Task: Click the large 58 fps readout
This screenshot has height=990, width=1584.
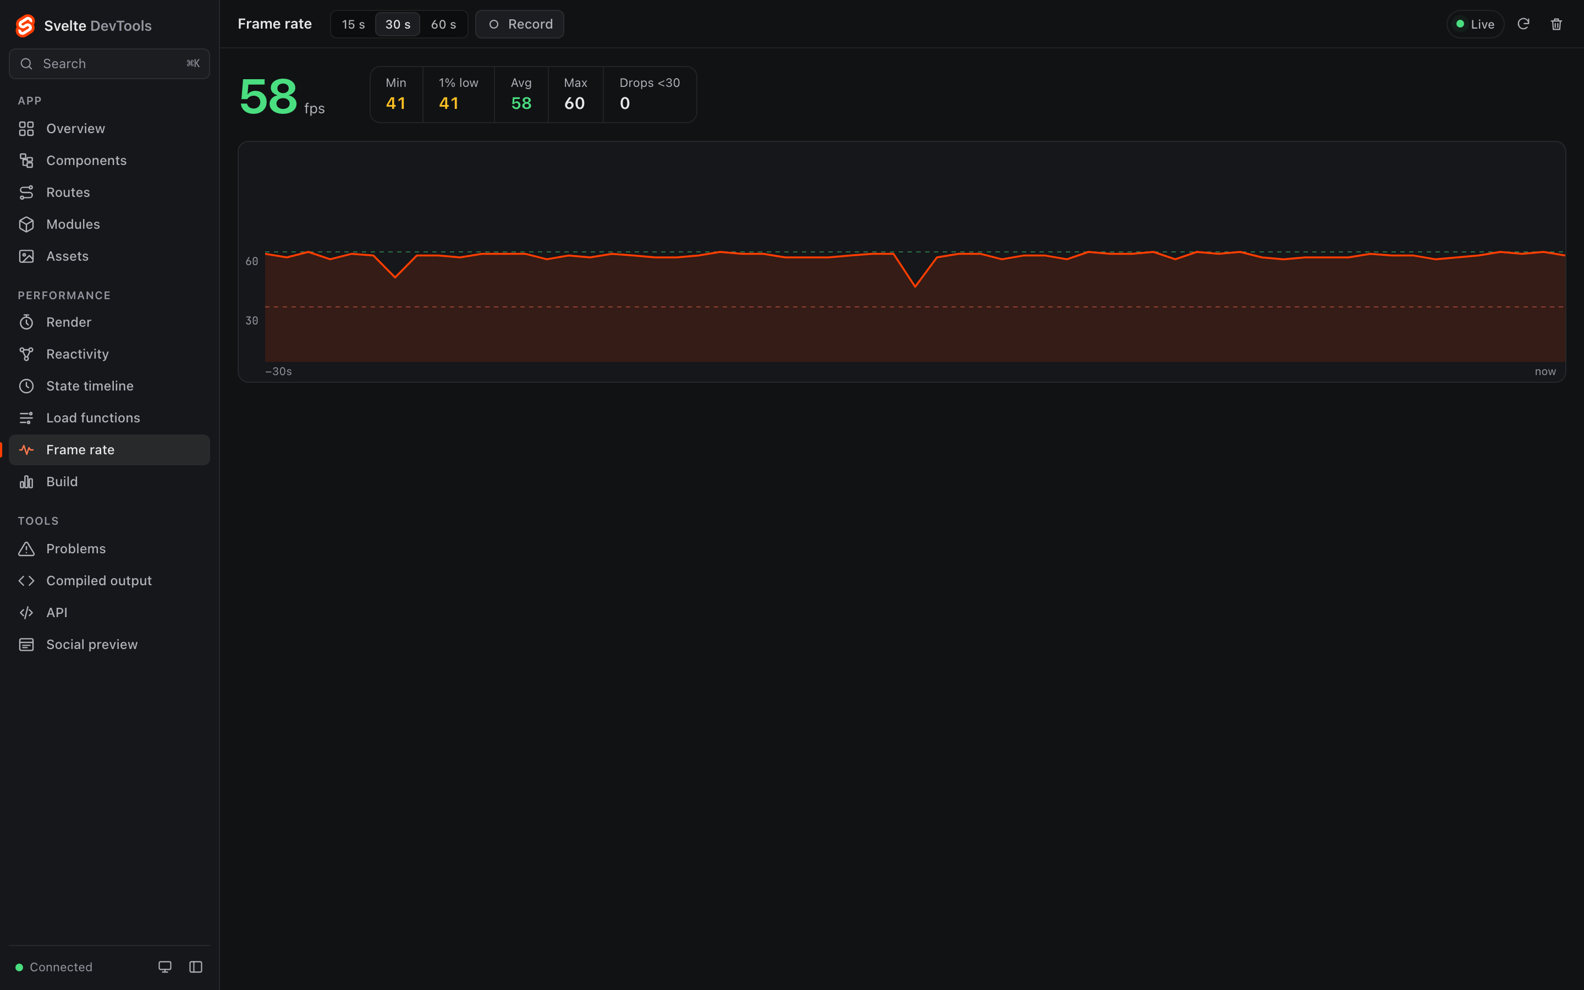Action: (x=282, y=97)
